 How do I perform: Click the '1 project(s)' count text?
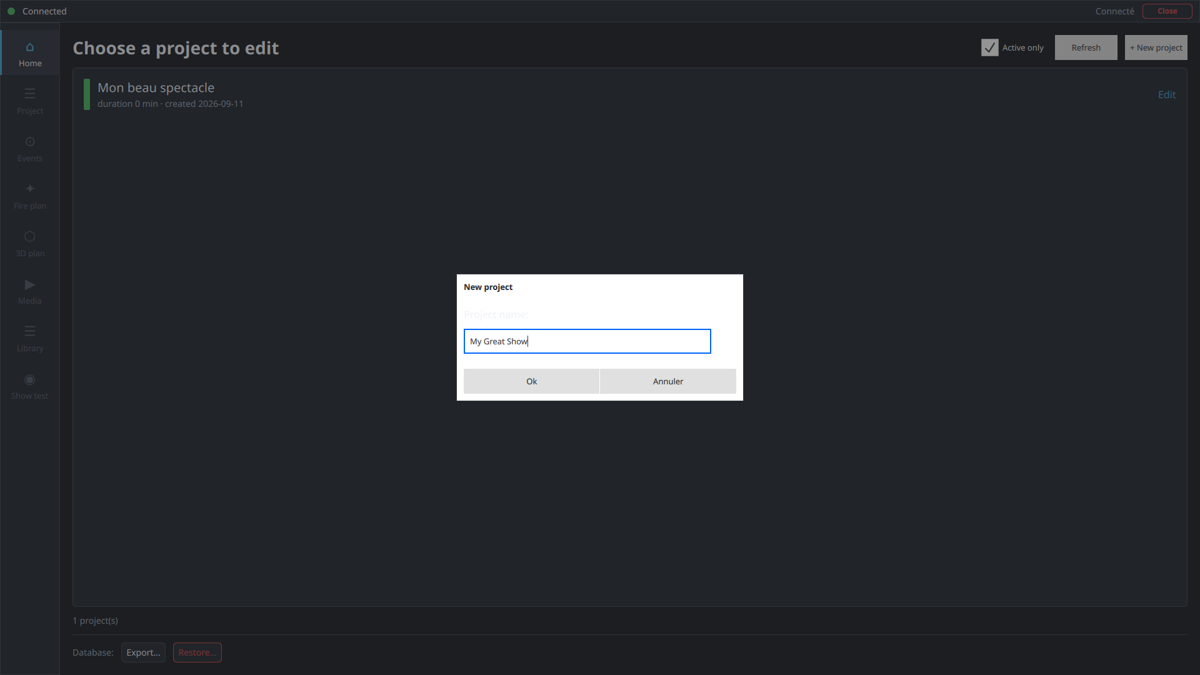pos(95,621)
